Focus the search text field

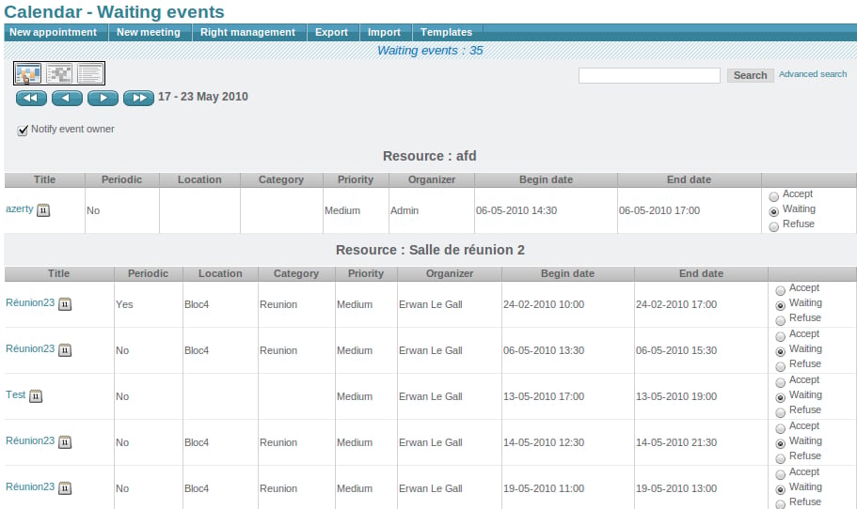pyautogui.click(x=649, y=75)
